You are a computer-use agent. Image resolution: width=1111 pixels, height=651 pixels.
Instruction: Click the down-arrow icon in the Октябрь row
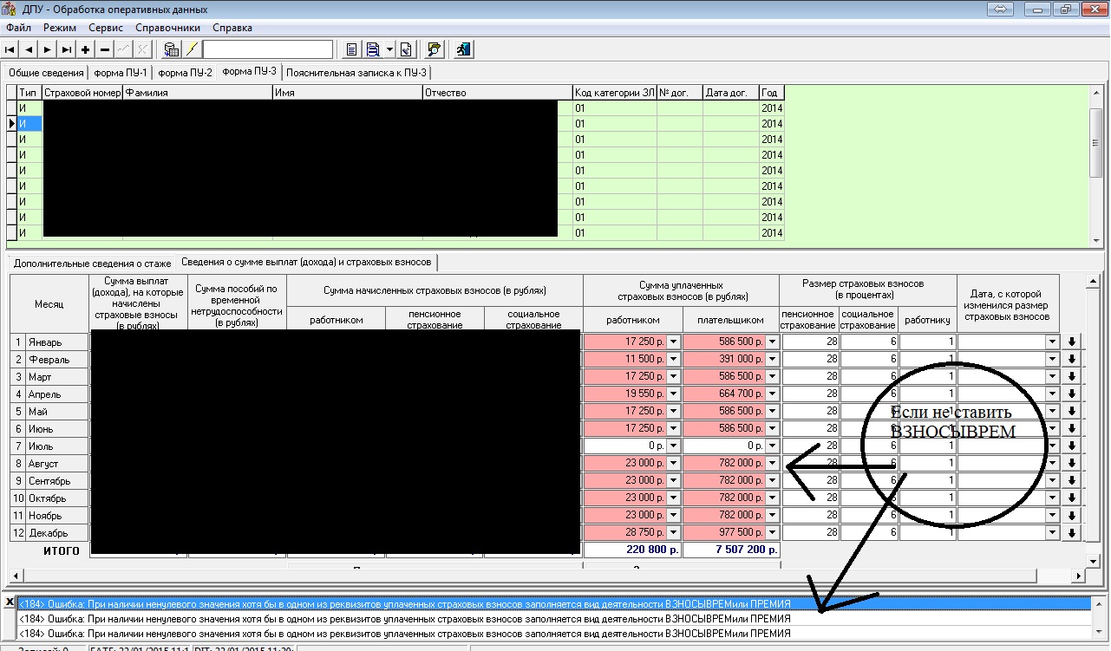(1072, 498)
